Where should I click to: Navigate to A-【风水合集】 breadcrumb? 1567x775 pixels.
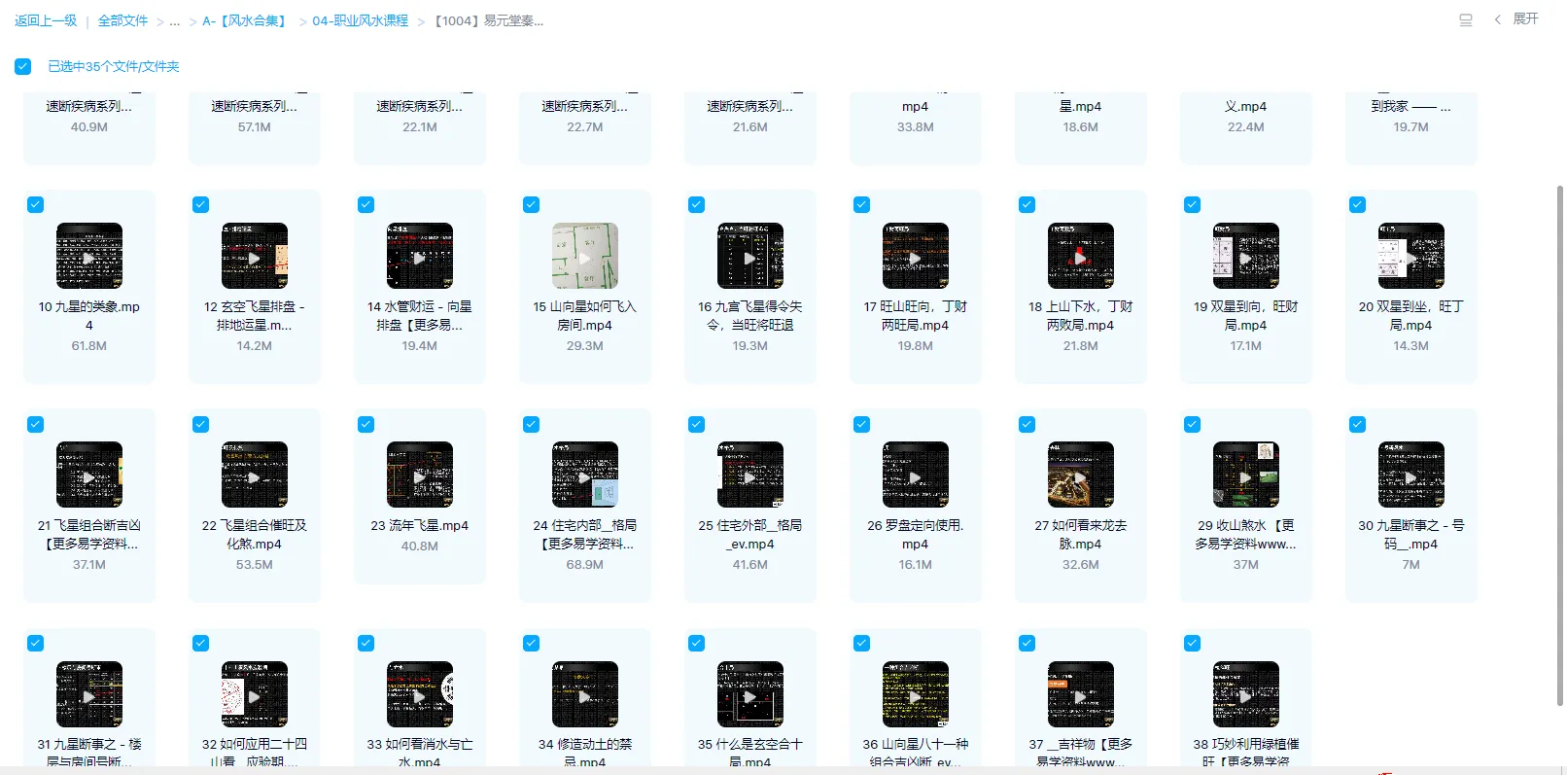(246, 21)
